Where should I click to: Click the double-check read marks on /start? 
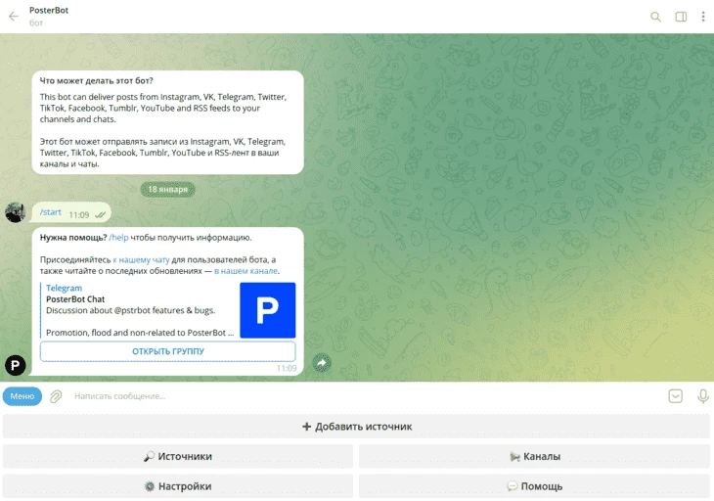pyautogui.click(x=100, y=215)
